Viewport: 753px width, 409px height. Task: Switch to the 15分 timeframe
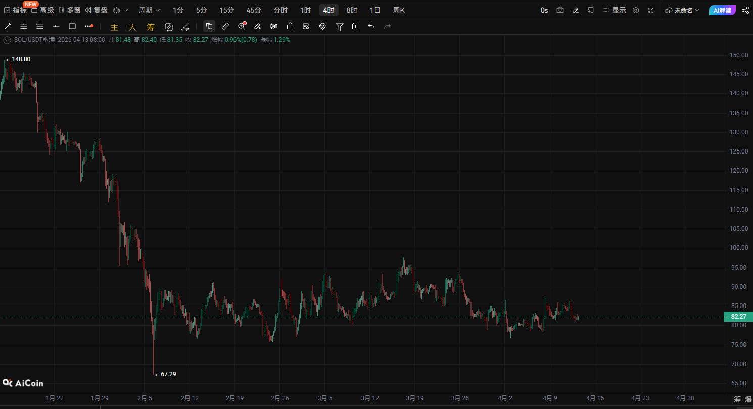226,10
